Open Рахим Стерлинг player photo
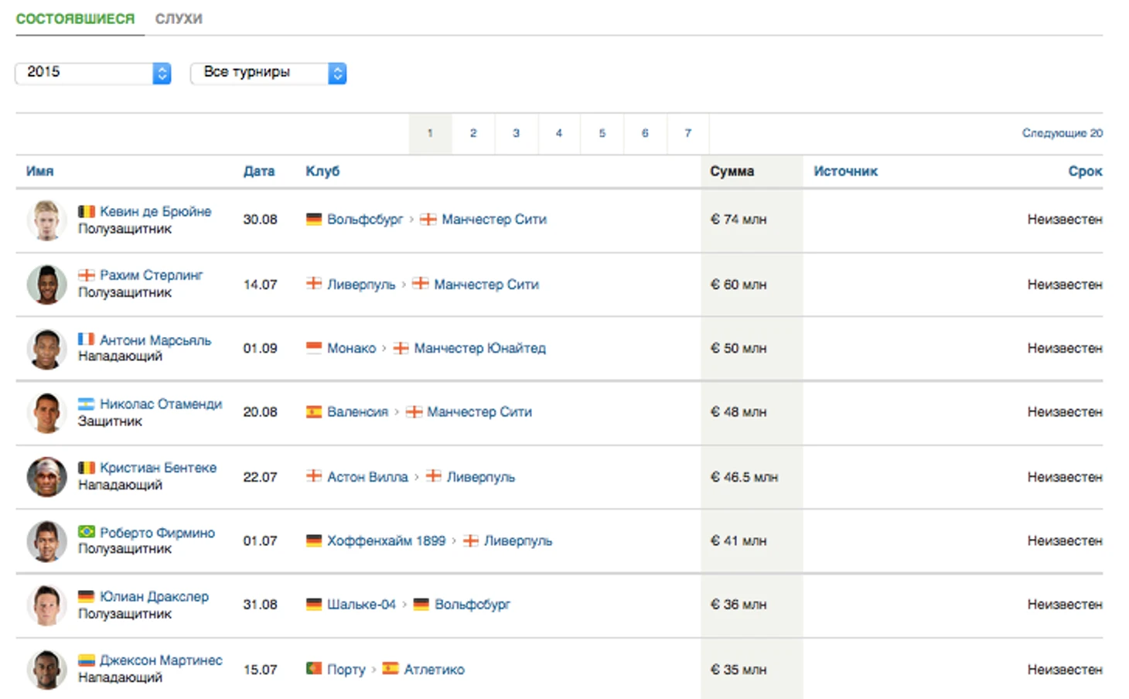The image size is (1129, 699). click(46, 285)
